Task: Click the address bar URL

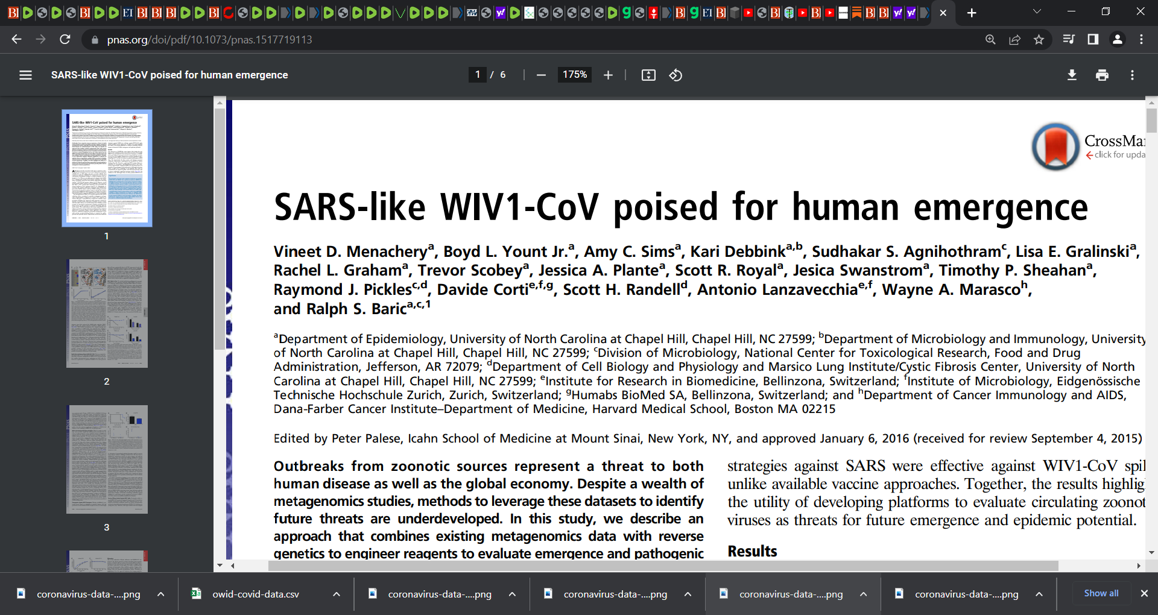Action: pos(209,40)
